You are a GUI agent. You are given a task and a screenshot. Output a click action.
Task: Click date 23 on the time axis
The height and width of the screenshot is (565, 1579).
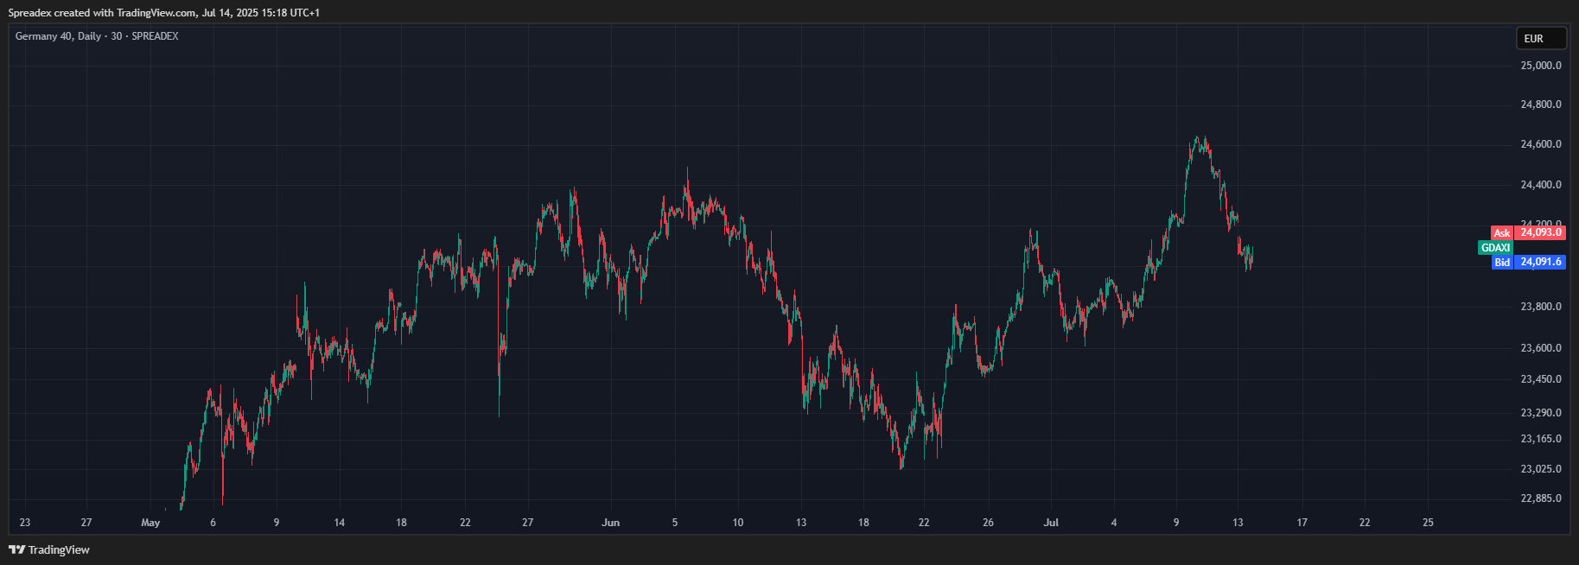pyautogui.click(x=25, y=523)
